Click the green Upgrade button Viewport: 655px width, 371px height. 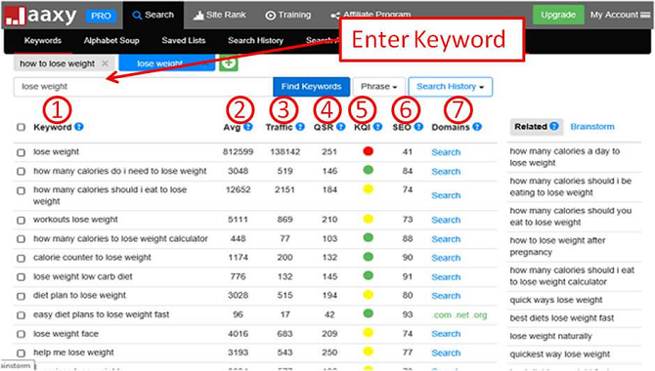tap(558, 15)
